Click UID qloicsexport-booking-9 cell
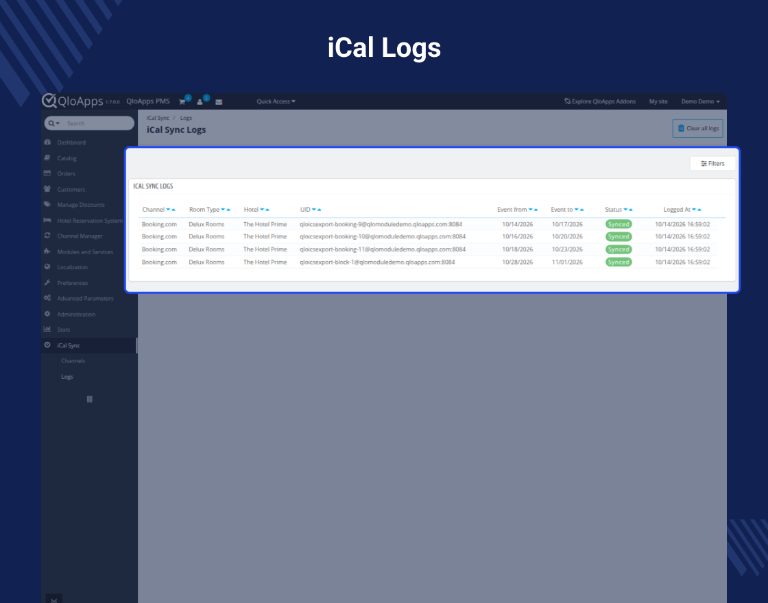768x603 pixels. [381, 224]
